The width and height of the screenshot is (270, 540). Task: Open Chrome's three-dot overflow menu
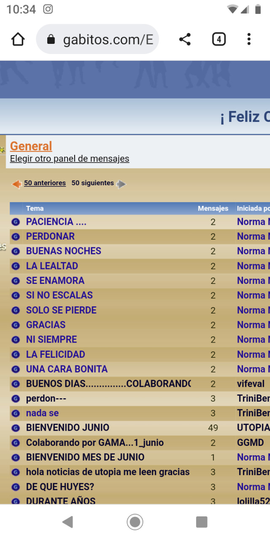[x=249, y=40]
